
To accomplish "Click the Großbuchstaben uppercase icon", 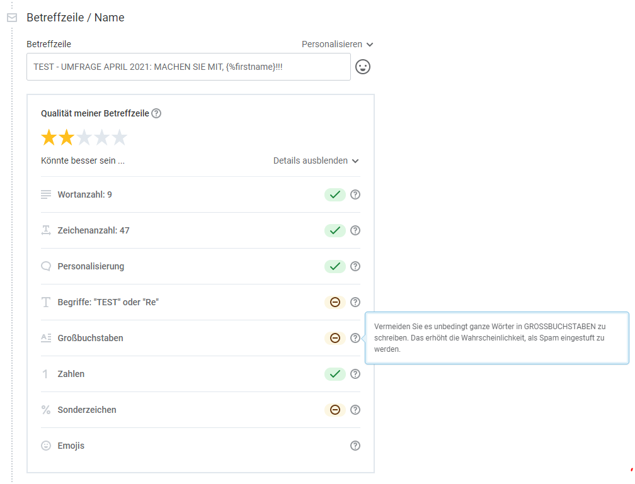I will pyautogui.click(x=45, y=338).
